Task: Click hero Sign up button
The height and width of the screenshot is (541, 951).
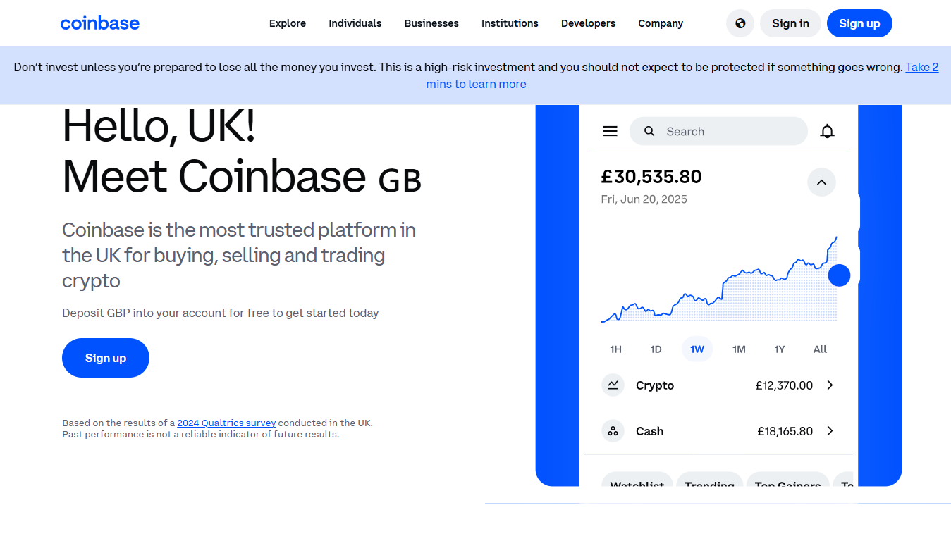Action: pyautogui.click(x=106, y=358)
